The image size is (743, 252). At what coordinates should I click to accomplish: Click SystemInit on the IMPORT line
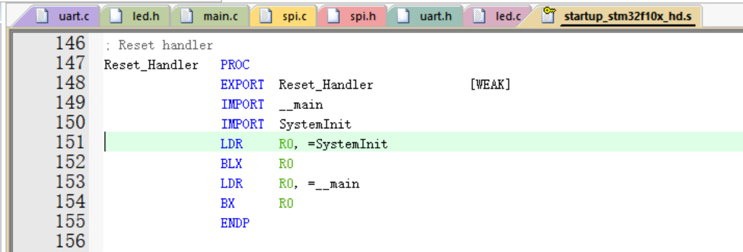coord(315,124)
